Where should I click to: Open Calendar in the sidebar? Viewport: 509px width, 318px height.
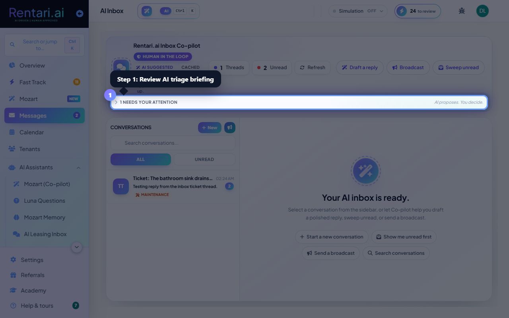[44, 132]
